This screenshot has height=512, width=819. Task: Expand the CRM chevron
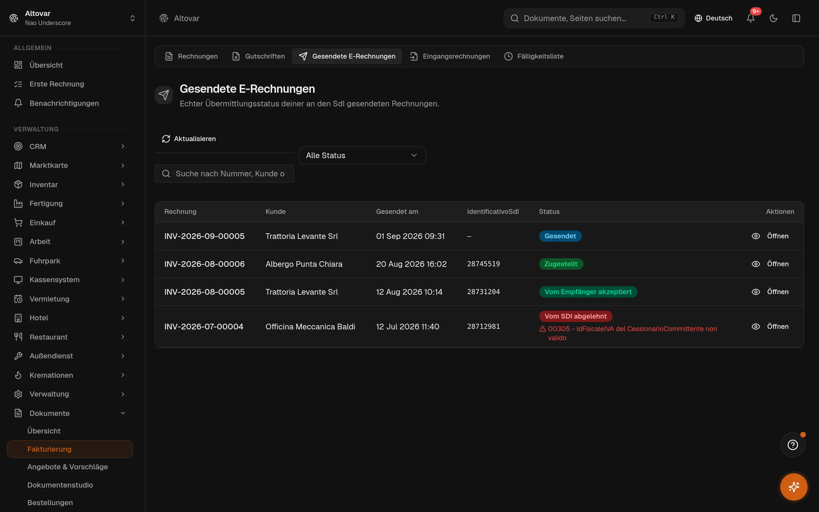123,146
